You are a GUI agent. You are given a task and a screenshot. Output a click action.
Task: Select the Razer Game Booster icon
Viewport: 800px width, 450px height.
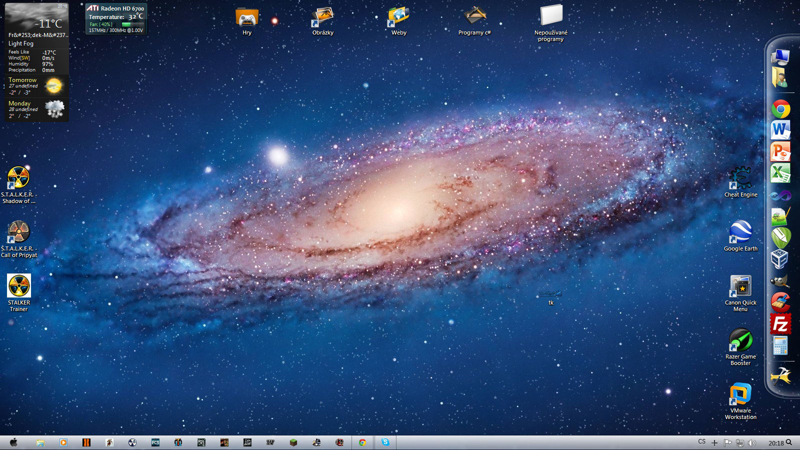[740, 340]
